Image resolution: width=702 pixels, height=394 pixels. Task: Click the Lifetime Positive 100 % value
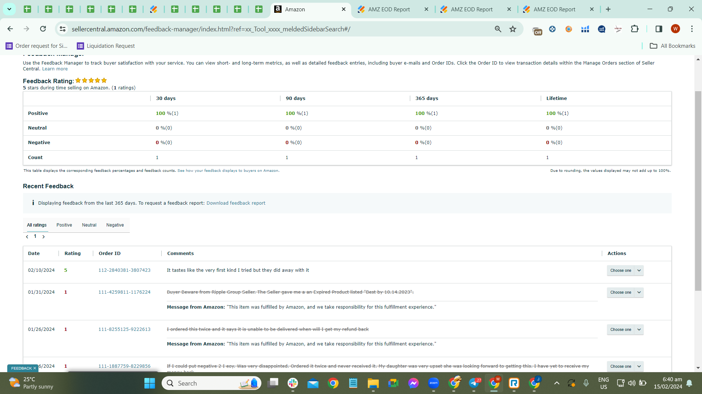click(x=557, y=113)
